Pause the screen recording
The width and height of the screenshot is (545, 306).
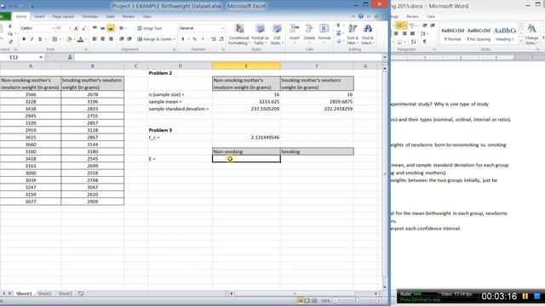(x=525, y=297)
